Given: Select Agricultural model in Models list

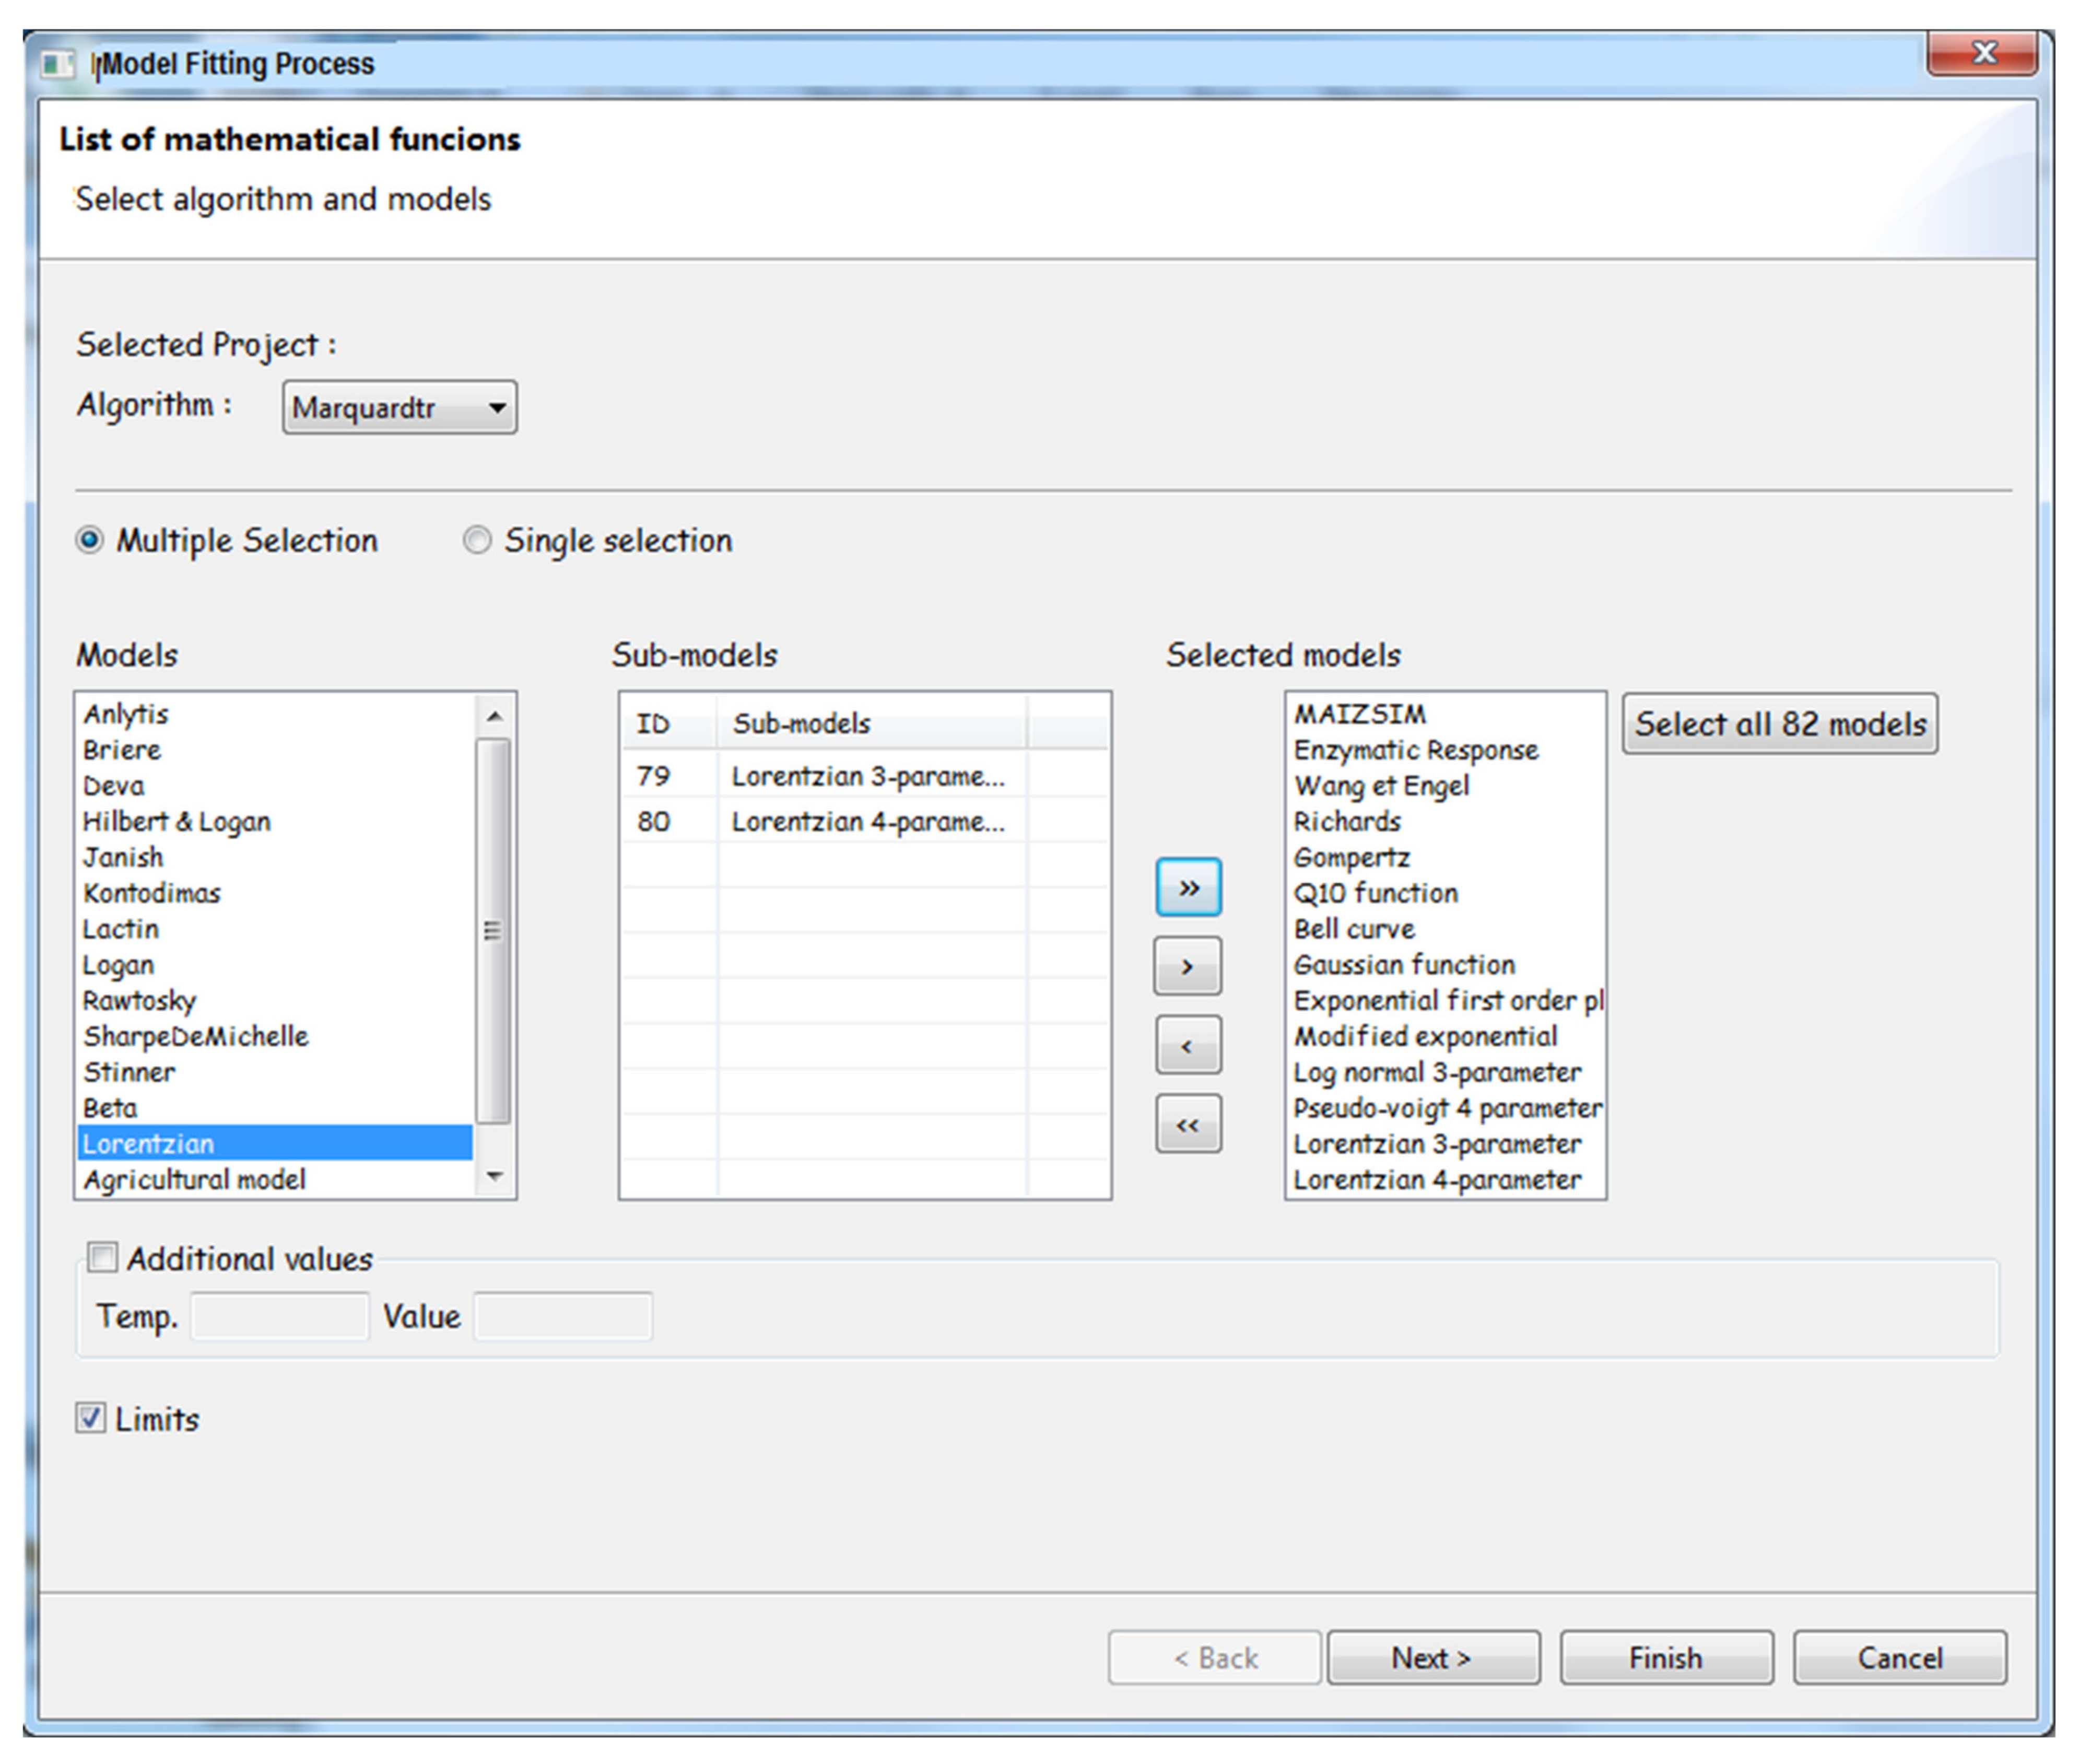Looking at the screenshot, I should (x=195, y=1180).
